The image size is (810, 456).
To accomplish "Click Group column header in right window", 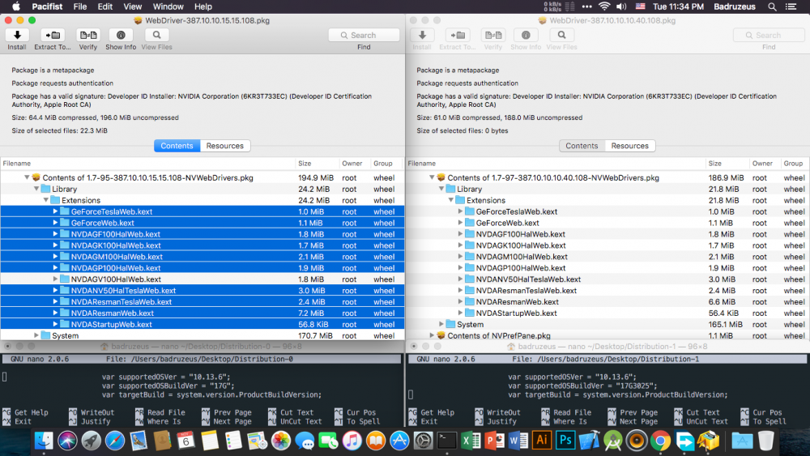I will click(794, 163).
